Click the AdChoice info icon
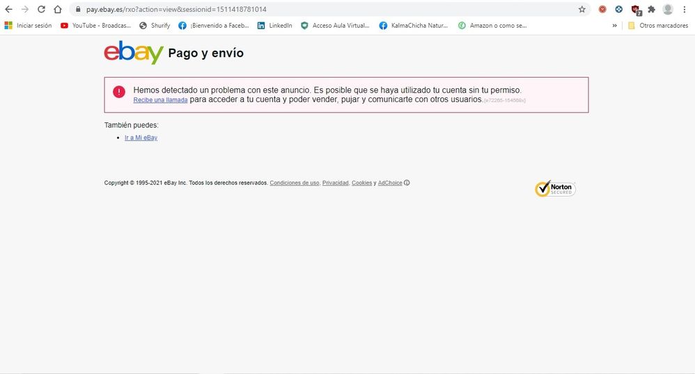 (x=407, y=183)
